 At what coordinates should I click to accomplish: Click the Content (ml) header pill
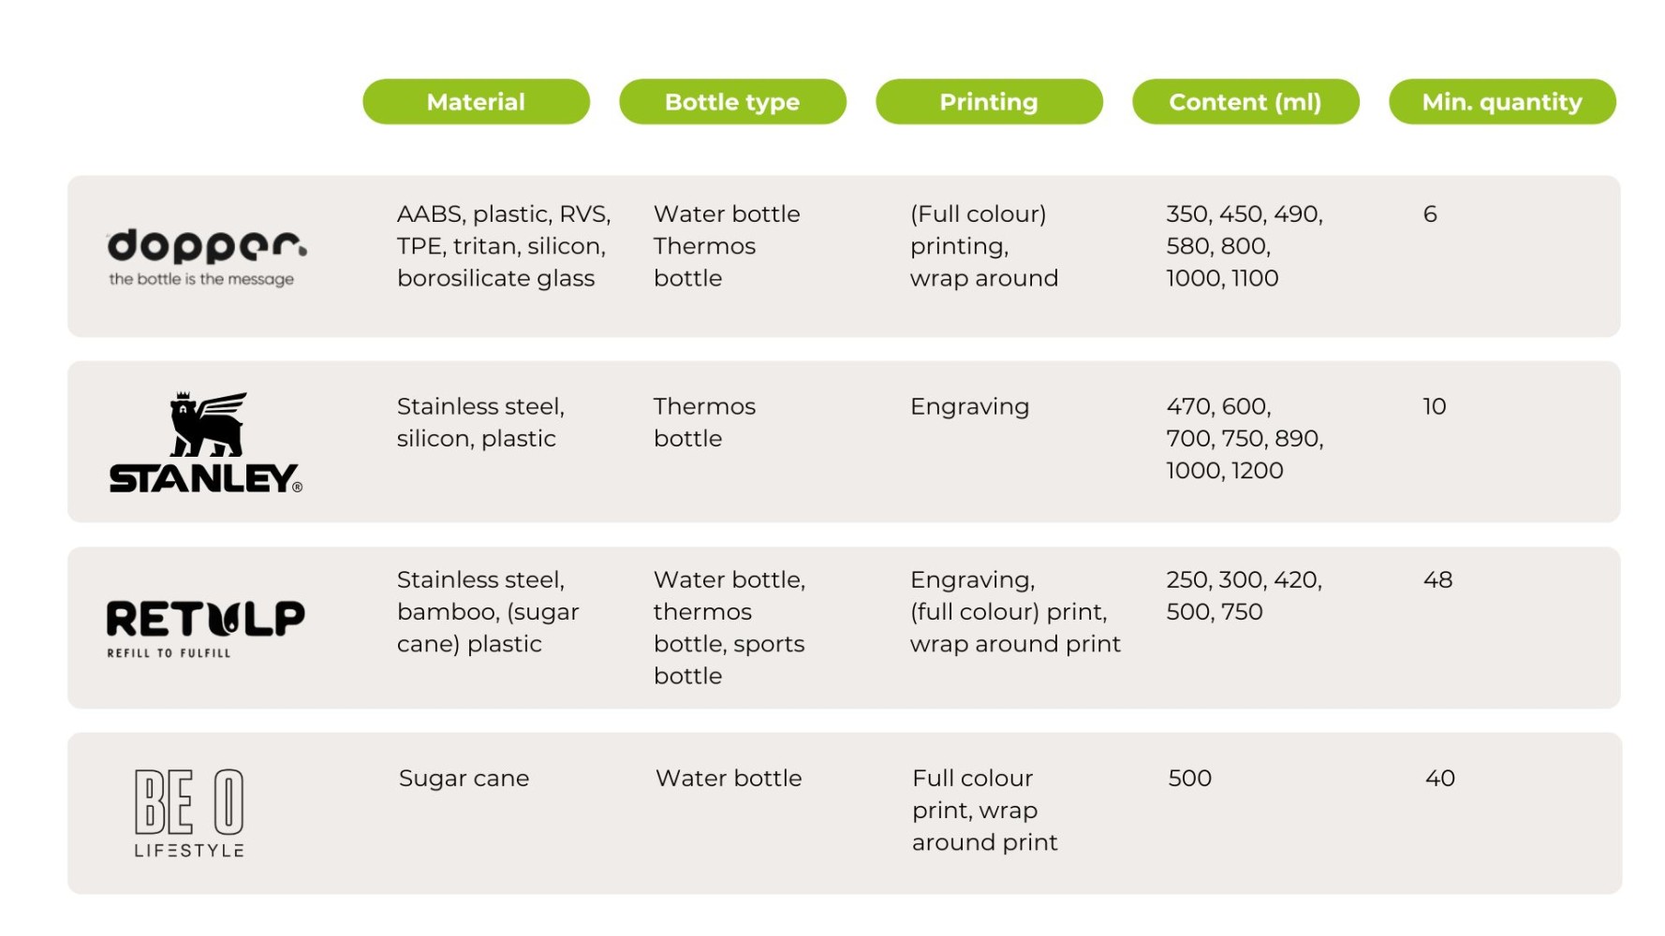tap(1245, 102)
